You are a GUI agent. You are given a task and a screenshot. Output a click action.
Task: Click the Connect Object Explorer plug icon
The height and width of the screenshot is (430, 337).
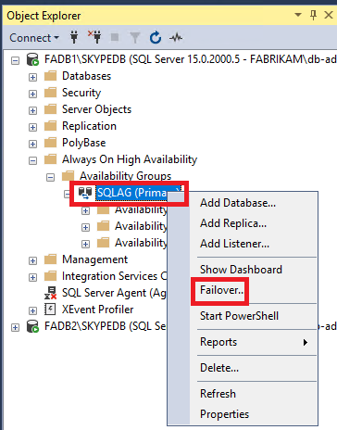click(74, 37)
